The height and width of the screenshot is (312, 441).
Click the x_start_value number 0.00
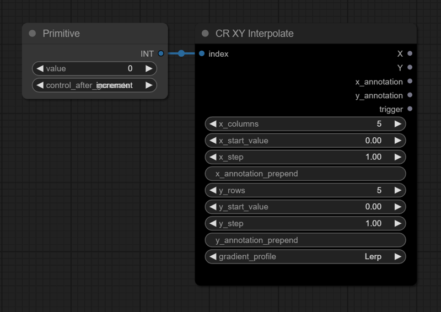pyautogui.click(x=373, y=141)
